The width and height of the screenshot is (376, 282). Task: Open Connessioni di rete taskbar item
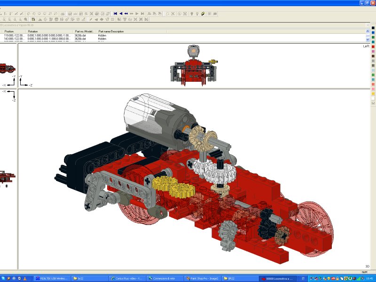coord(165,278)
